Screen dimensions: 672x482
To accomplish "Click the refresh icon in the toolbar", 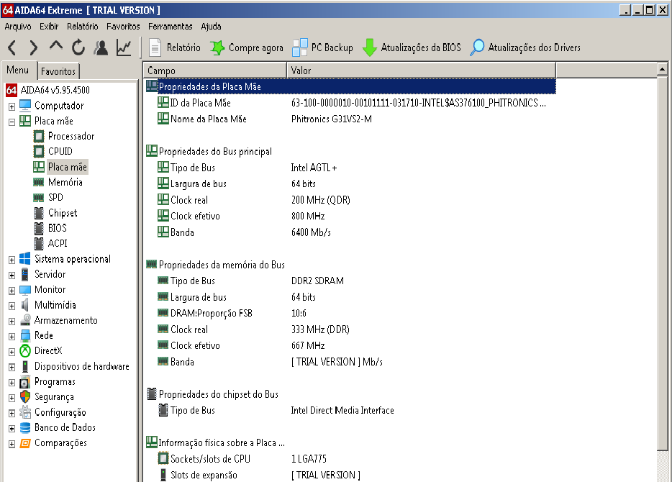I will coord(78,47).
